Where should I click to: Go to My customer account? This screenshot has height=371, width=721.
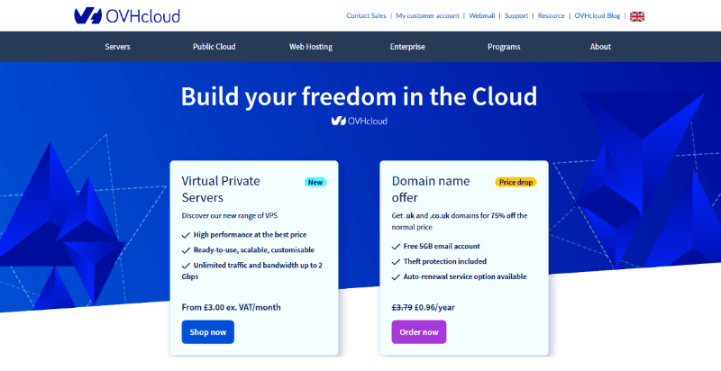click(427, 15)
